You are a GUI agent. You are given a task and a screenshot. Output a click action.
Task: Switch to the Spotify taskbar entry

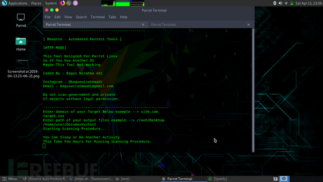point(218,179)
